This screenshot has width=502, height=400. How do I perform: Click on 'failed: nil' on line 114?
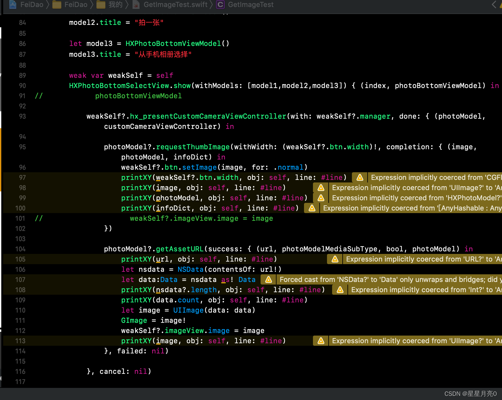click(x=141, y=351)
